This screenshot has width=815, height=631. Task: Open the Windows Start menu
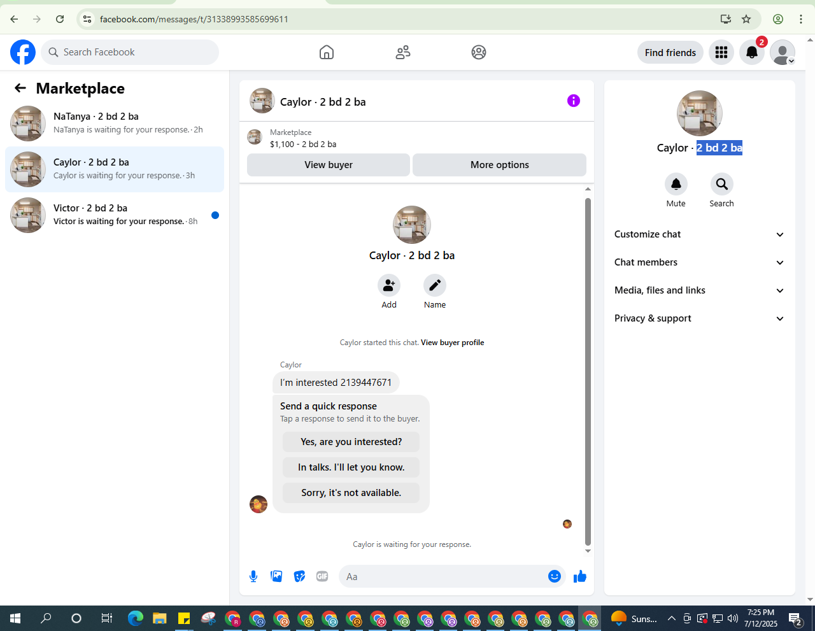click(15, 618)
